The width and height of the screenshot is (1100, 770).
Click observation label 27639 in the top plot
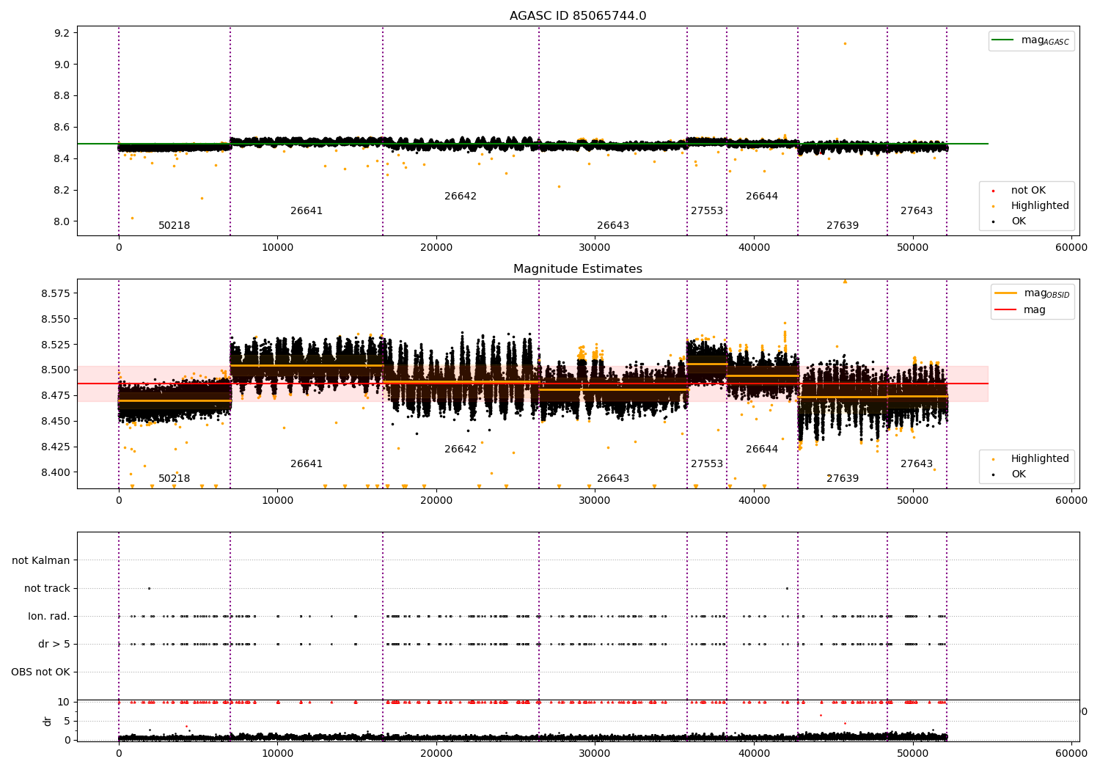click(843, 226)
